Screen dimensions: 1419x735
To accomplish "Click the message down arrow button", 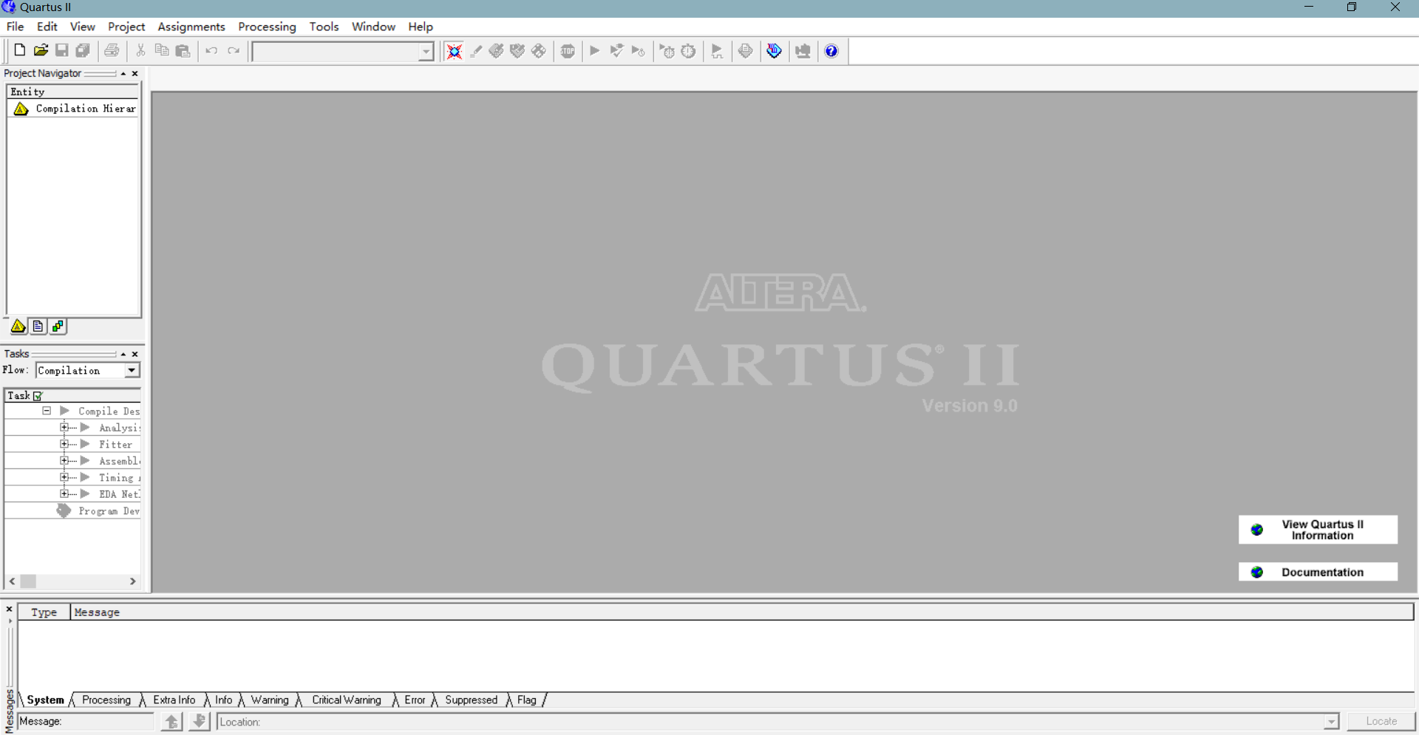I will pyautogui.click(x=200, y=721).
